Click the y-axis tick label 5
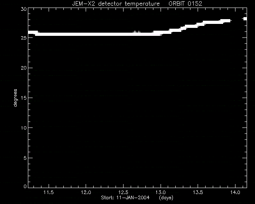The height and width of the screenshot is (204, 255). click(25, 158)
